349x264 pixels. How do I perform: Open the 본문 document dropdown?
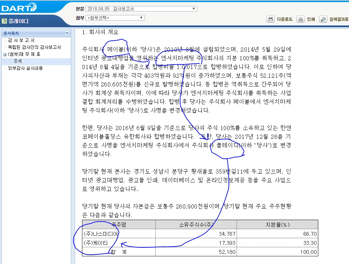click(x=141, y=9)
